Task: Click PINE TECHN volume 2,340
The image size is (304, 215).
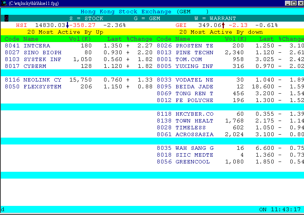Action: click(x=234, y=52)
